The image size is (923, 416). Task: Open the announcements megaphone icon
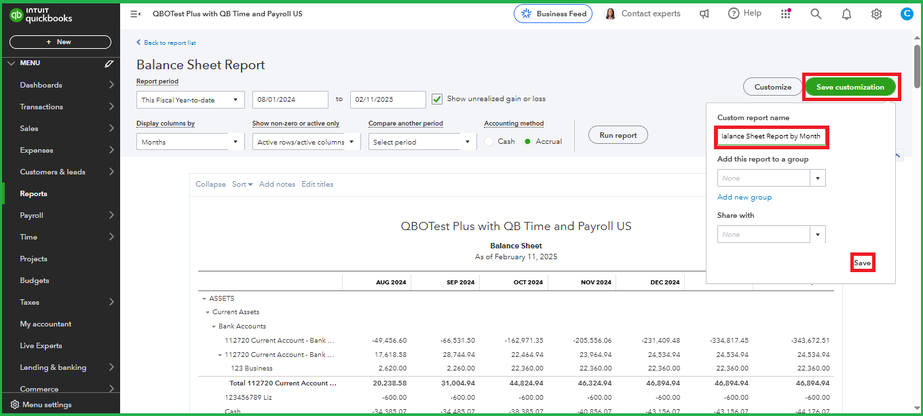(704, 14)
